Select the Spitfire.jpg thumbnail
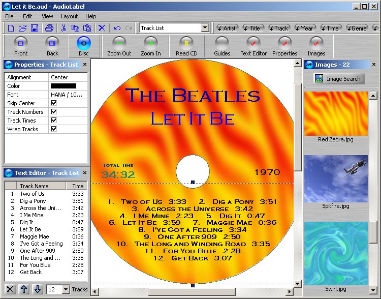 [x=336, y=178]
